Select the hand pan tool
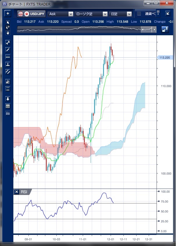The height and width of the screenshot is (246, 176). coord(8,33)
